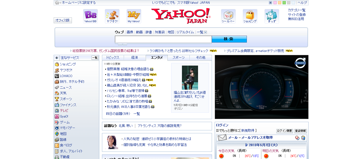Click the オフィス版 button
This screenshot has height=159, width=362.
[x=63, y=20]
